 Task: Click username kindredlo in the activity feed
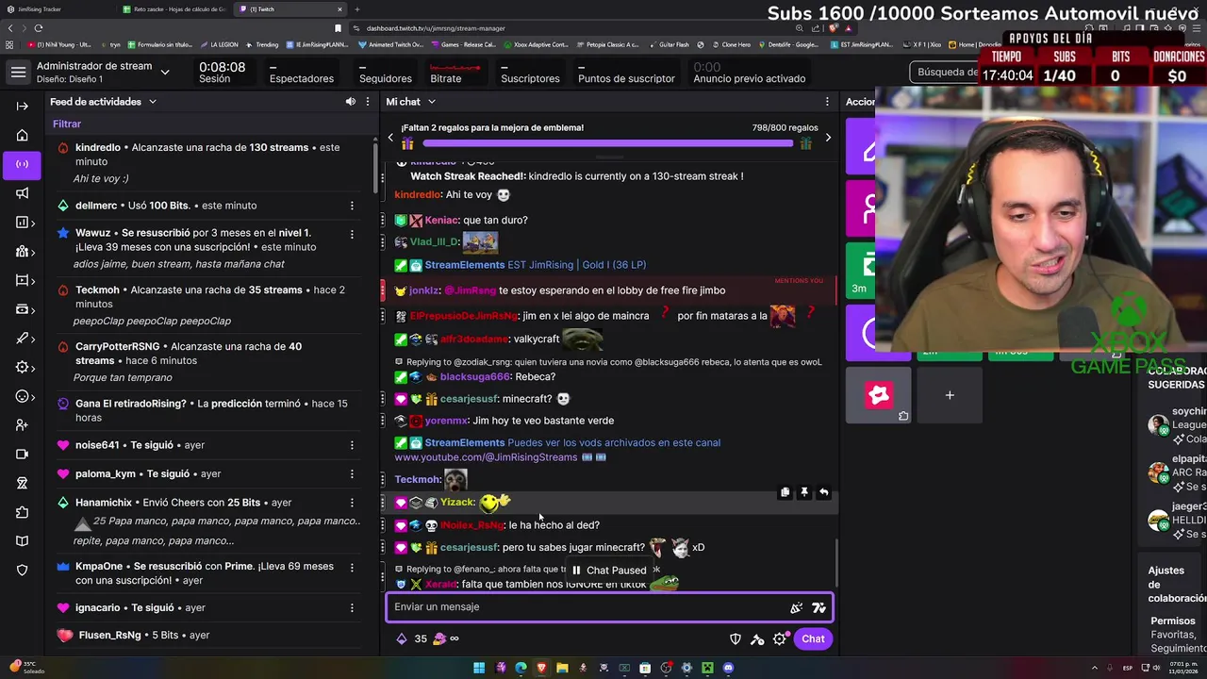(98, 148)
